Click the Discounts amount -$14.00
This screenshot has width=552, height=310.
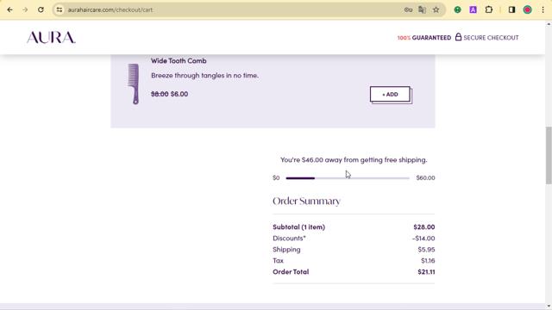click(x=423, y=239)
